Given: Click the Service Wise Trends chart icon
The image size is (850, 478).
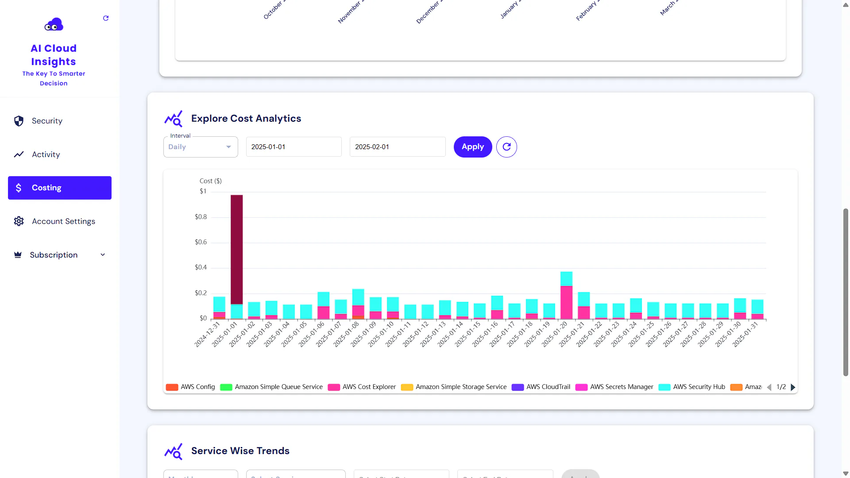Looking at the screenshot, I should pyautogui.click(x=174, y=451).
